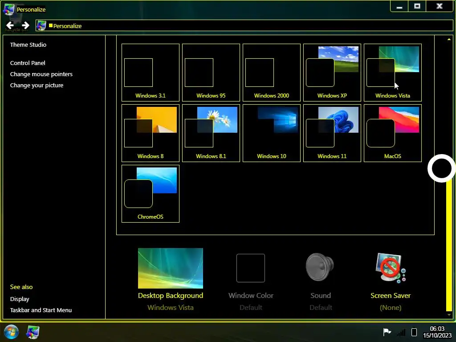Open Change mouse pointers

(x=41, y=74)
